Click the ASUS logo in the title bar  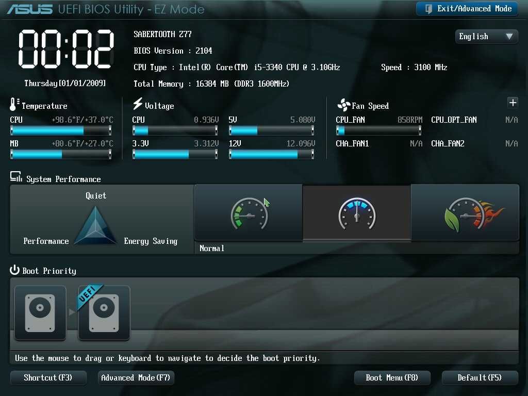[30, 9]
